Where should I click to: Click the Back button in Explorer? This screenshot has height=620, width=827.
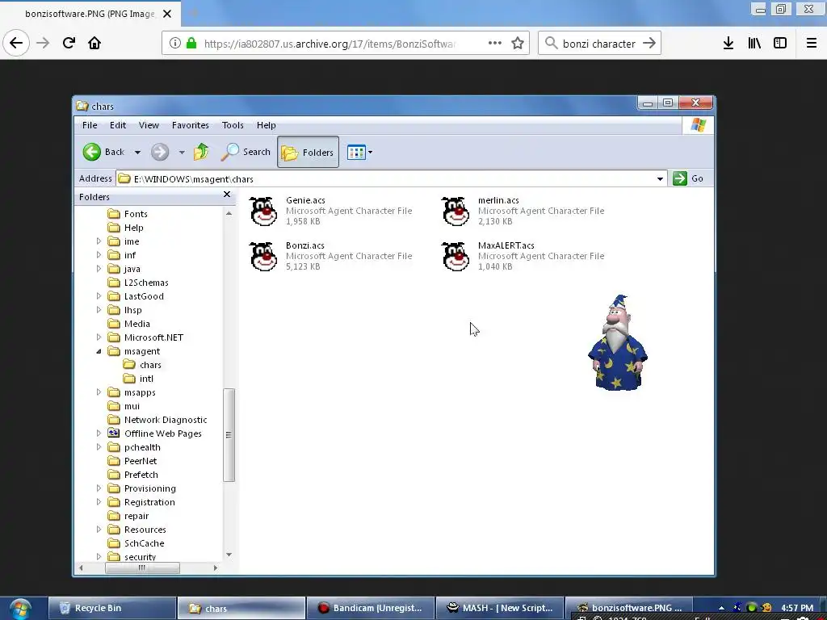coord(104,153)
